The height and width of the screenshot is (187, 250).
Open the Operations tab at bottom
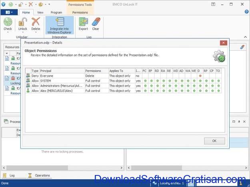(39, 175)
